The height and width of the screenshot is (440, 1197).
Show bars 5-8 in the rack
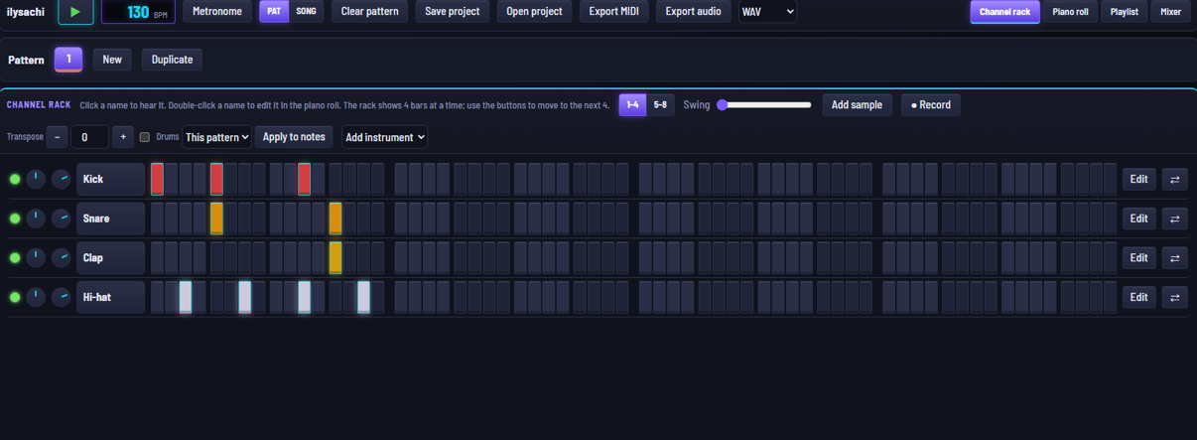point(660,104)
